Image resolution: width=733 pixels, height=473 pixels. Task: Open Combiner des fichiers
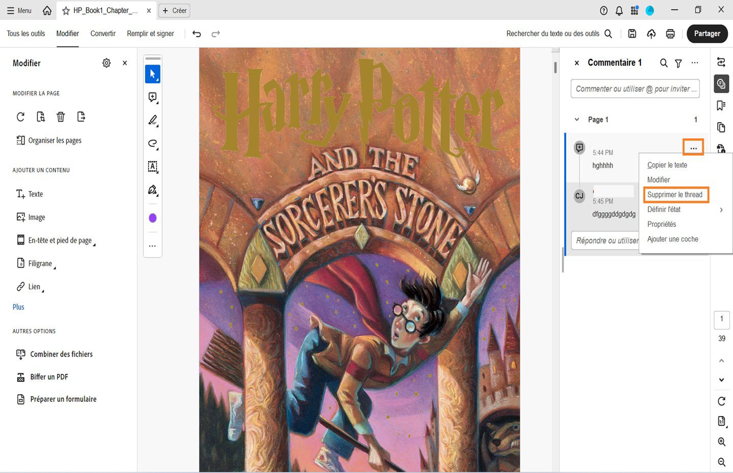point(54,354)
